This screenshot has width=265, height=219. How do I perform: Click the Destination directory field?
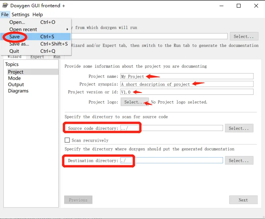tap(171, 160)
